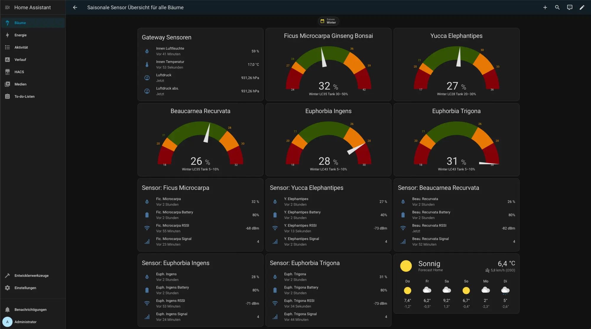Viewport: 591px width, 329px height.
Task: Go to Einstellungen in sidebar
Action: point(25,288)
